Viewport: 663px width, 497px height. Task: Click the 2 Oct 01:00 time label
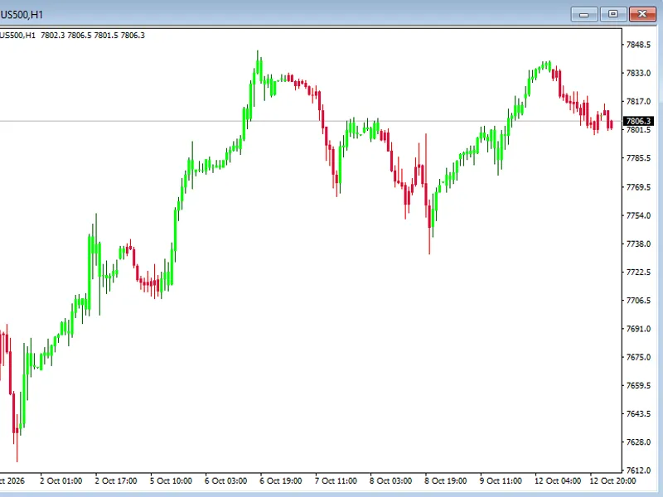point(60,481)
